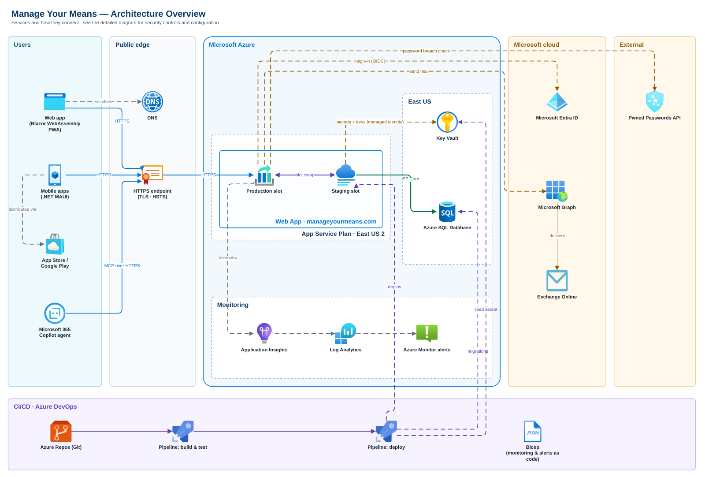Select the 'read secret' connector label
705x477 pixels.
486,309
